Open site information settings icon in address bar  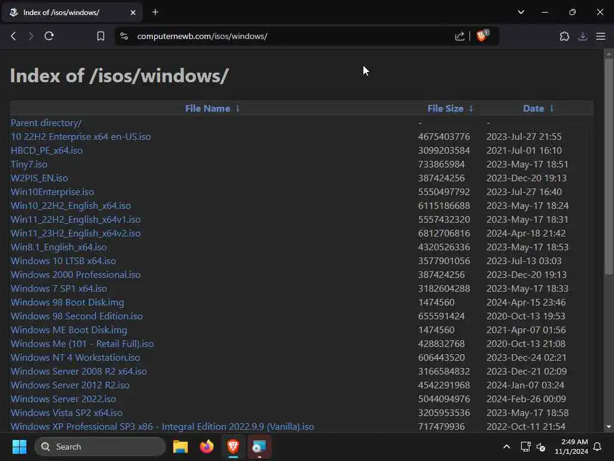point(124,36)
